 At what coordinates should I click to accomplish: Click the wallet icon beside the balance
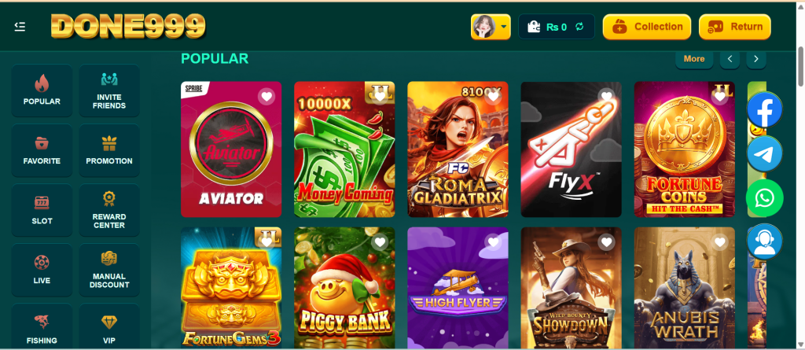tap(534, 27)
